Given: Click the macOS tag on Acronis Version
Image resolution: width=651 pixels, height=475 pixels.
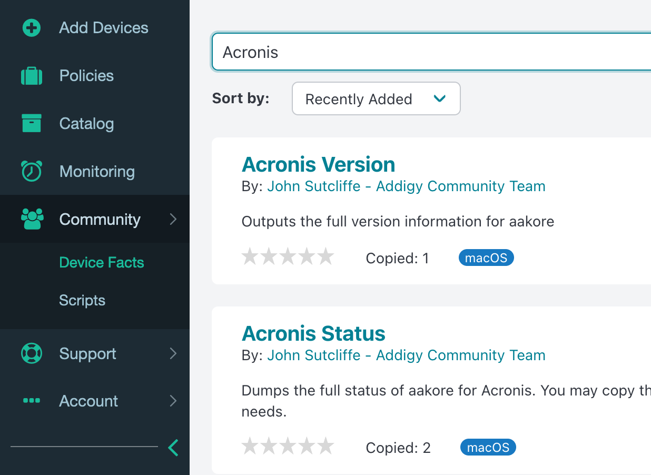Looking at the screenshot, I should coord(486,258).
